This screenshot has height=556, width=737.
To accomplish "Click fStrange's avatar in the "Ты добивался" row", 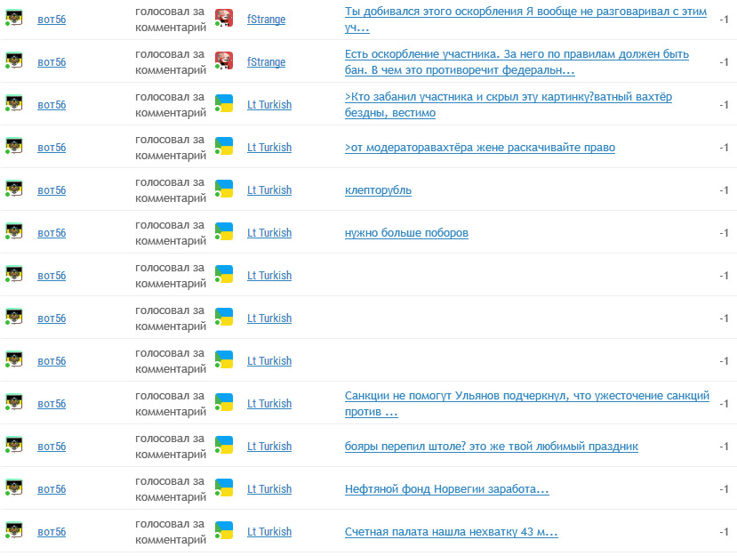I will pyautogui.click(x=224, y=18).
